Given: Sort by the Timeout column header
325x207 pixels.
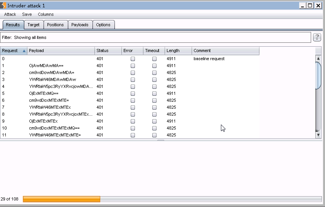Looking at the screenshot, I should click(154, 51).
